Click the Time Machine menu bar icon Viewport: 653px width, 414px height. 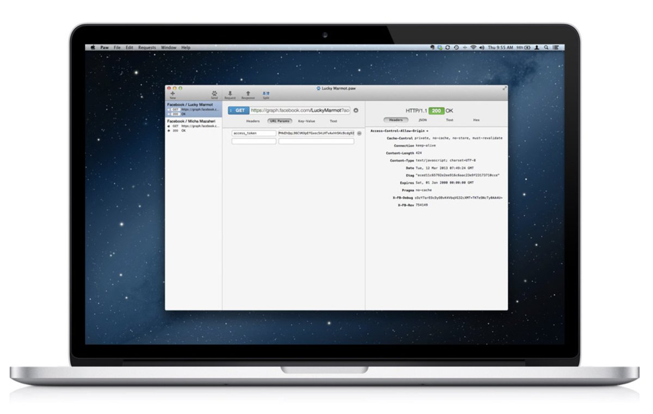coord(456,47)
